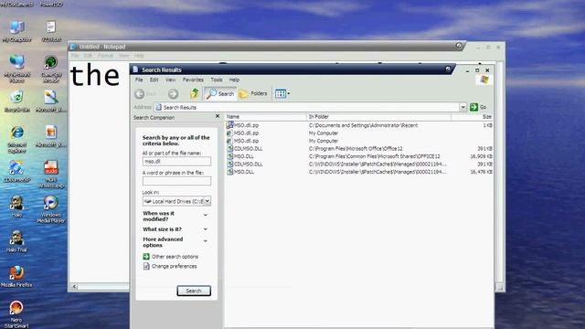
Task: Open the Halo Trial desktop shortcut
Action: tap(16, 241)
